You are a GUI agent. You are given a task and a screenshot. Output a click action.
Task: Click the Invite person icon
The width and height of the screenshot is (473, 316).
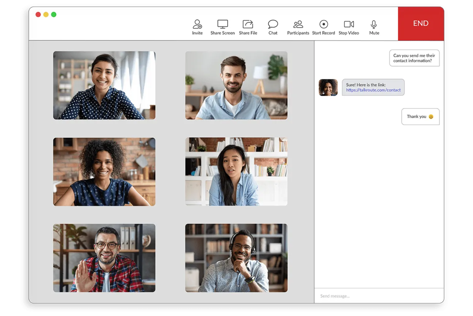tap(197, 24)
